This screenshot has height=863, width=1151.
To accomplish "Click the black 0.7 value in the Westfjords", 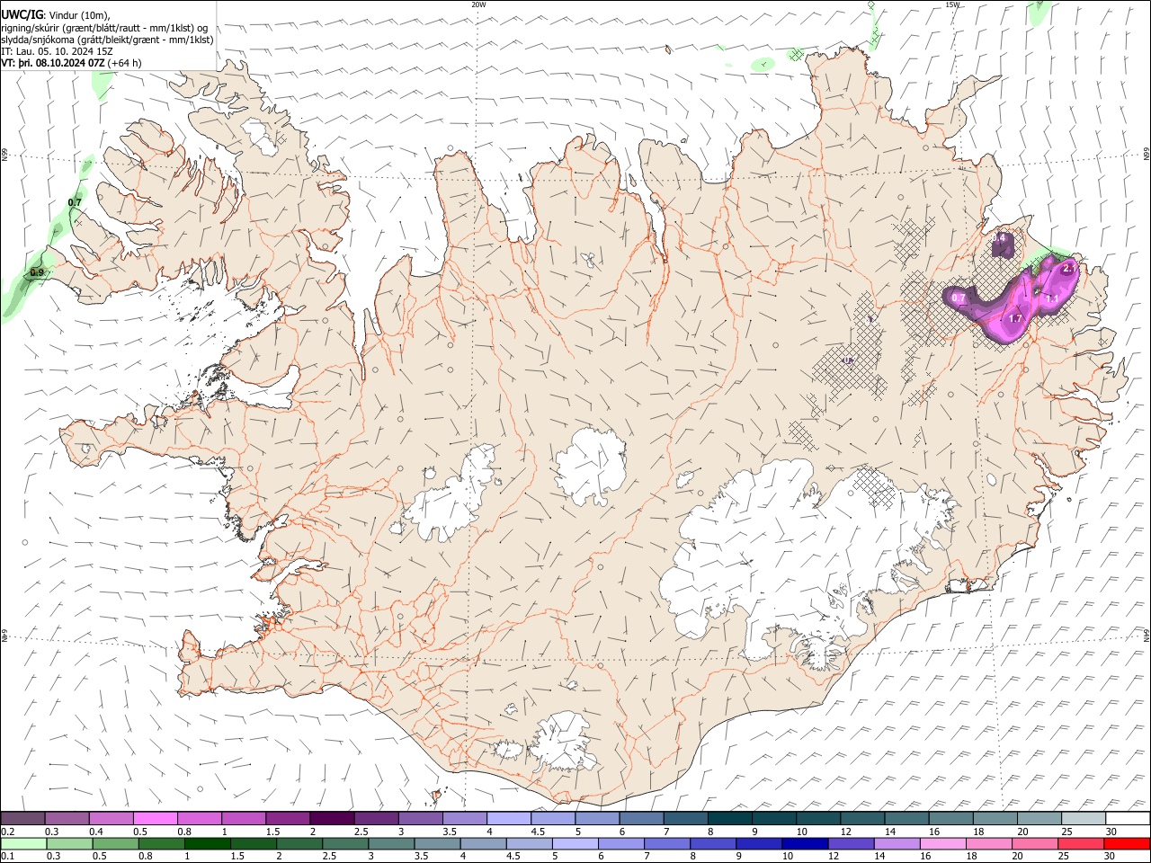I will coord(75,203).
